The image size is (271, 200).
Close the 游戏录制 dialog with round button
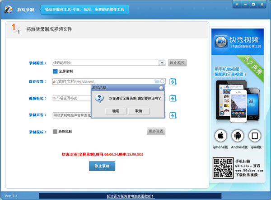(x=161, y=88)
